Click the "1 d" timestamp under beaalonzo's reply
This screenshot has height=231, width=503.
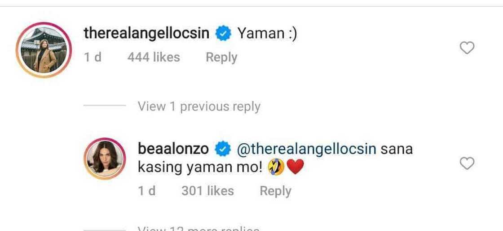pyautogui.click(x=146, y=191)
